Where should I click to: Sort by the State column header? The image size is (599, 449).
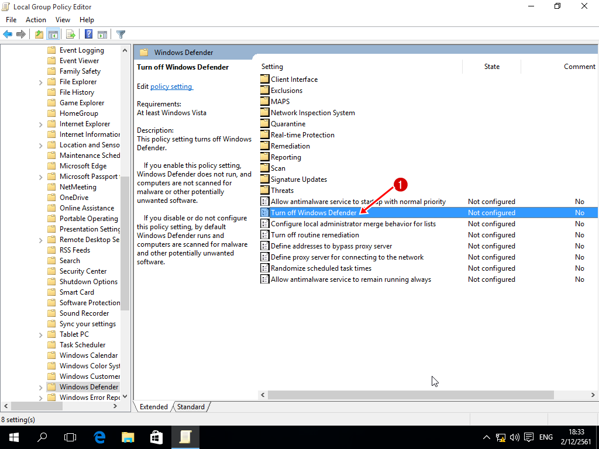[491, 67]
